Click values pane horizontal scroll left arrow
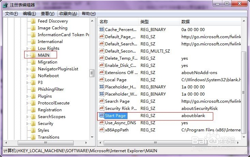The height and width of the screenshot is (157, 250). (x=100, y=143)
